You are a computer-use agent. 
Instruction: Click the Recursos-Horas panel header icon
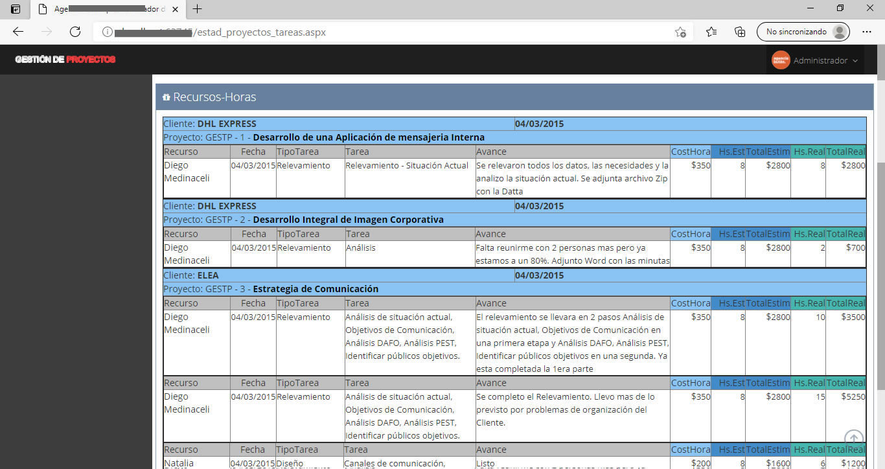click(167, 97)
